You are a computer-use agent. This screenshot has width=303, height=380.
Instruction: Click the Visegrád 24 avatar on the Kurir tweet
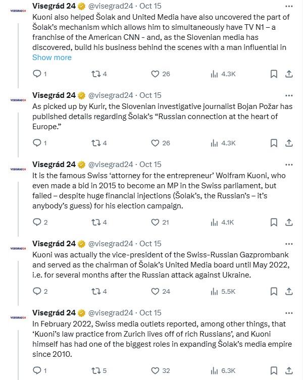[18, 100]
